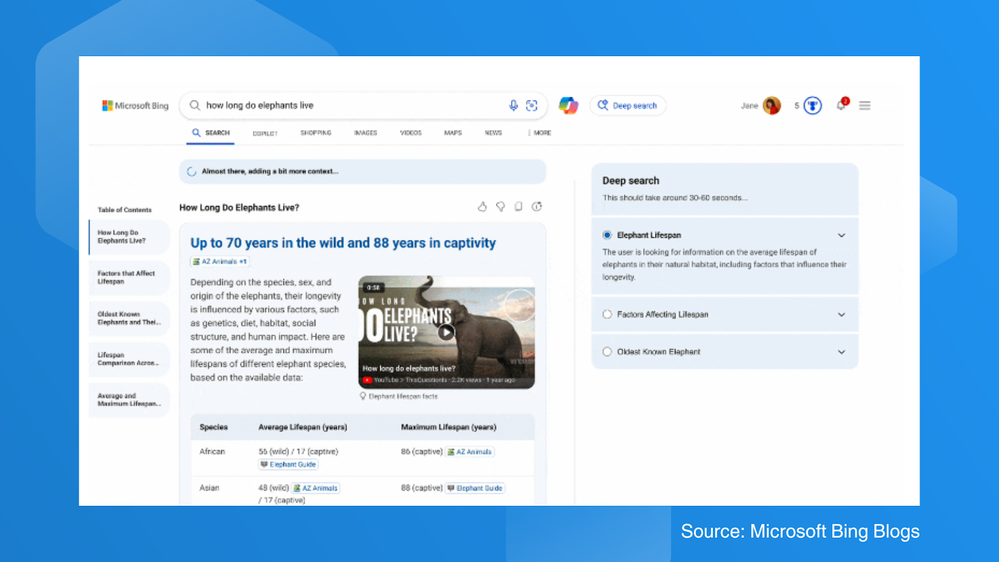Screen dimensions: 999x562
Task: Open the MORE tabs menu
Action: point(539,133)
